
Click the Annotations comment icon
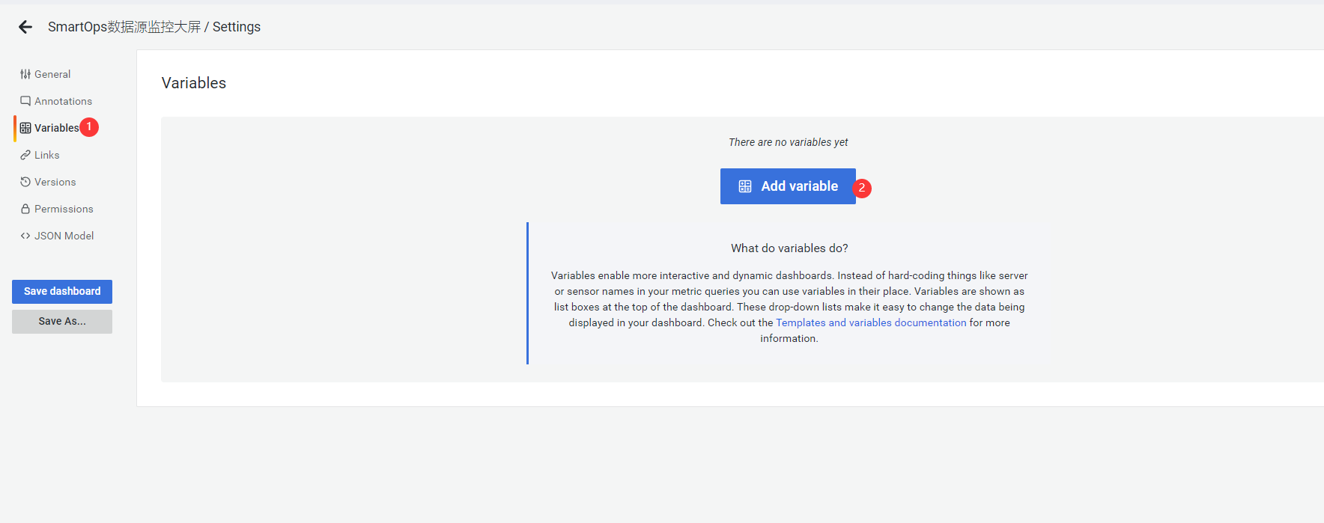point(25,101)
